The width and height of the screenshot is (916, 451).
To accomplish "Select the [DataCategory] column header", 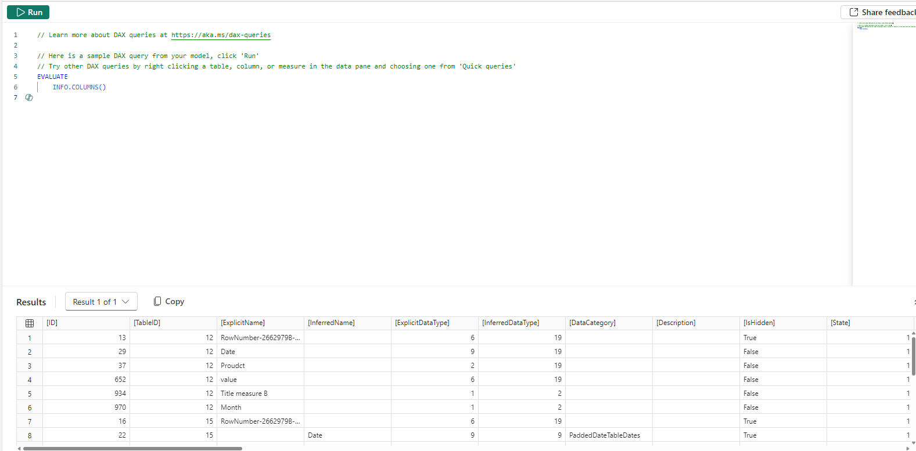I will (609, 323).
